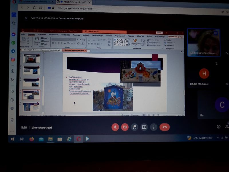Open the player icon in Opera sidebar
Viewport: 229px width, 172px height.
coord(13,71)
